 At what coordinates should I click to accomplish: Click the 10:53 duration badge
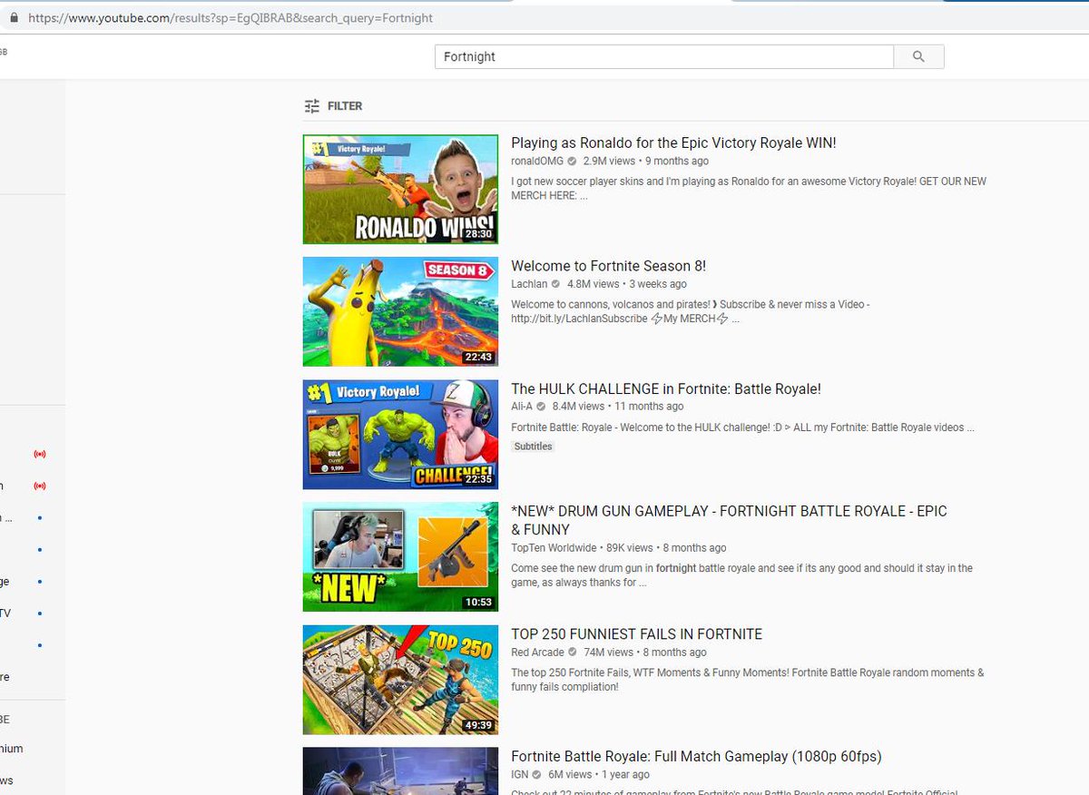click(x=477, y=602)
